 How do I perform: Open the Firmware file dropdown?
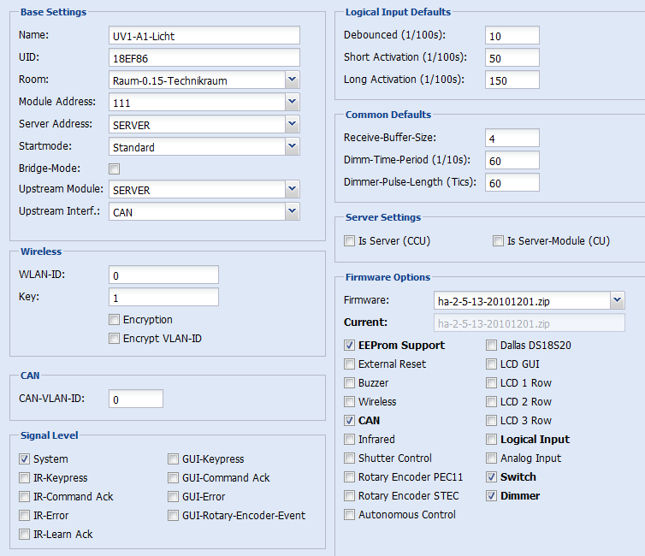click(617, 300)
